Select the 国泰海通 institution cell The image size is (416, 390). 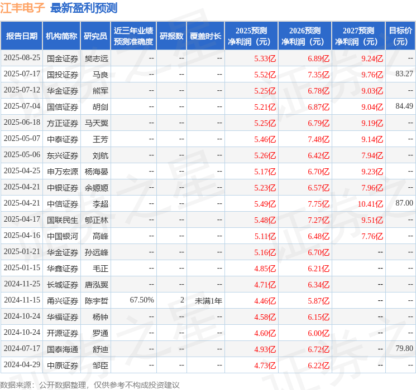click(x=63, y=349)
